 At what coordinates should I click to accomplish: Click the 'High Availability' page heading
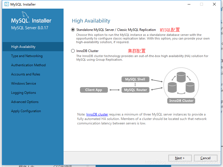click(x=91, y=21)
